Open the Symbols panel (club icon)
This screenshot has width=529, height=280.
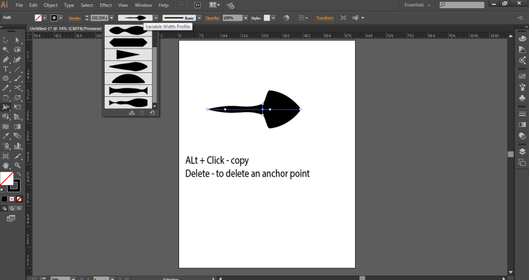(x=522, y=98)
